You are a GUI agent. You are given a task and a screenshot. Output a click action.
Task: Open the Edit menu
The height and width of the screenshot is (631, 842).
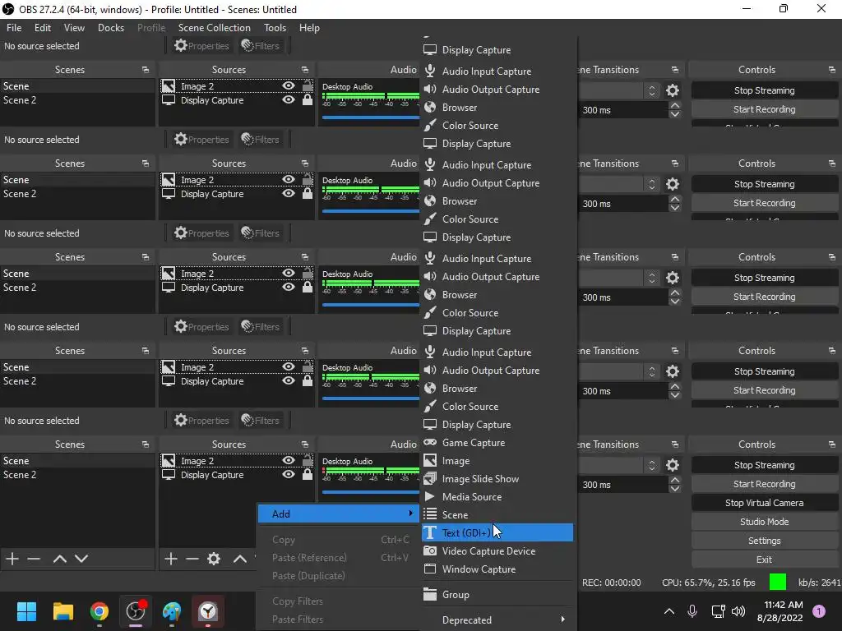43,27
